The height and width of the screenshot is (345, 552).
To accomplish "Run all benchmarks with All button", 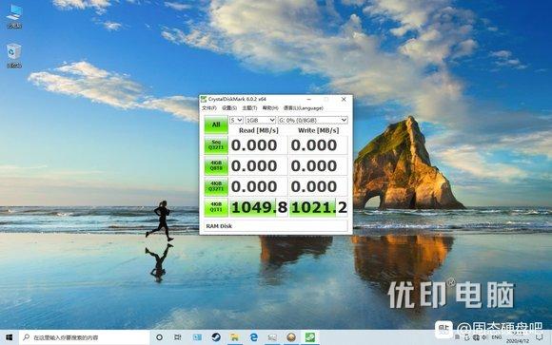I will tap(216, 125).
